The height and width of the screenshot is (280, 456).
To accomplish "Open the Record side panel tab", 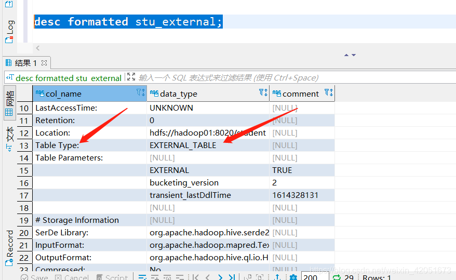I will pos(9,248).
